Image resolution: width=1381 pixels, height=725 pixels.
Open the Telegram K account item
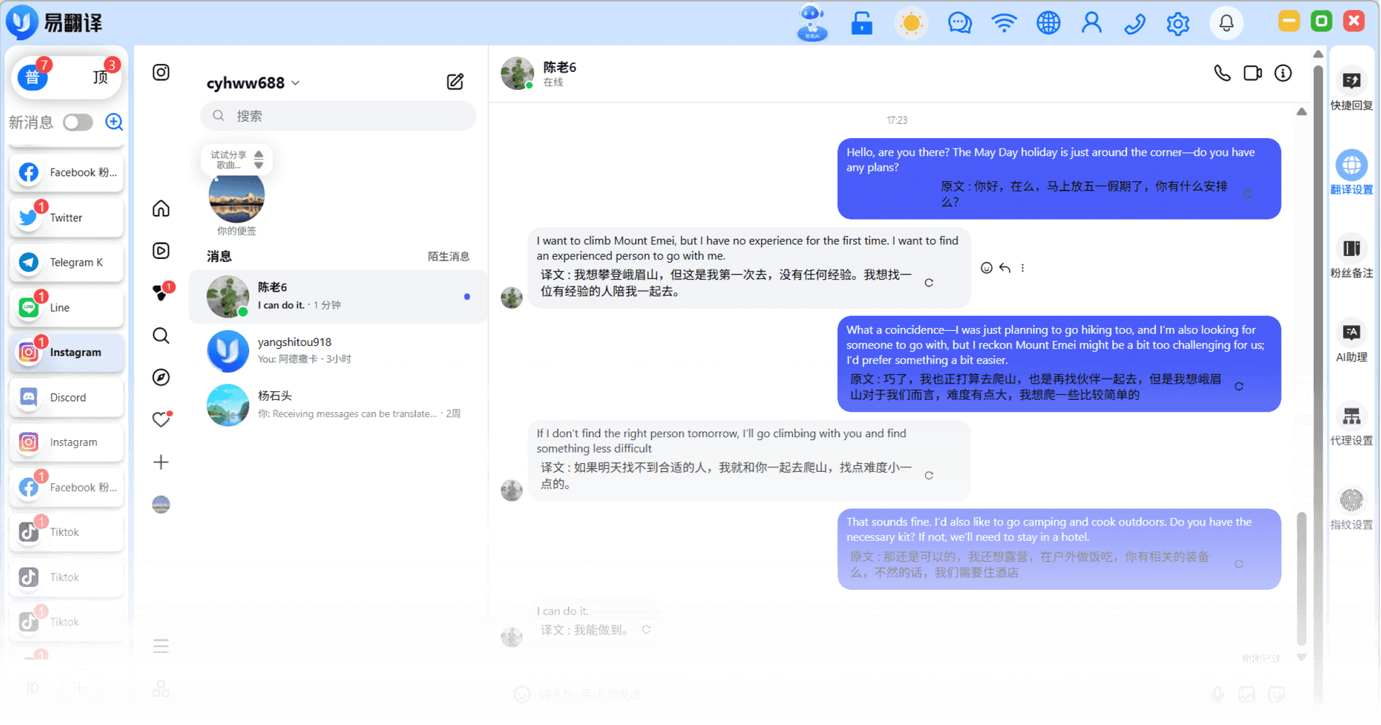click(x=66, y=263)
